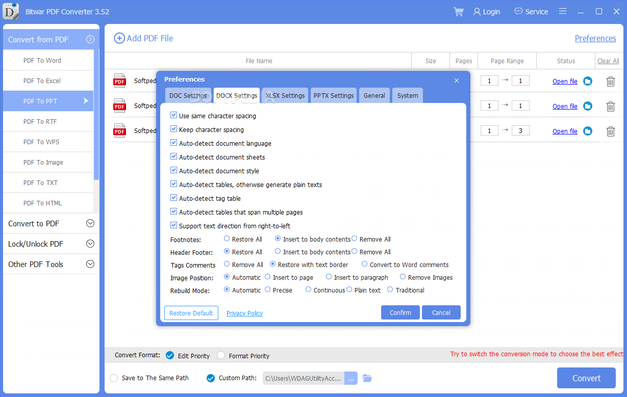Delete the second file with trash icon
Image resolution: width=627 pixels, height=397 pixels.
[x=610, y=106]
